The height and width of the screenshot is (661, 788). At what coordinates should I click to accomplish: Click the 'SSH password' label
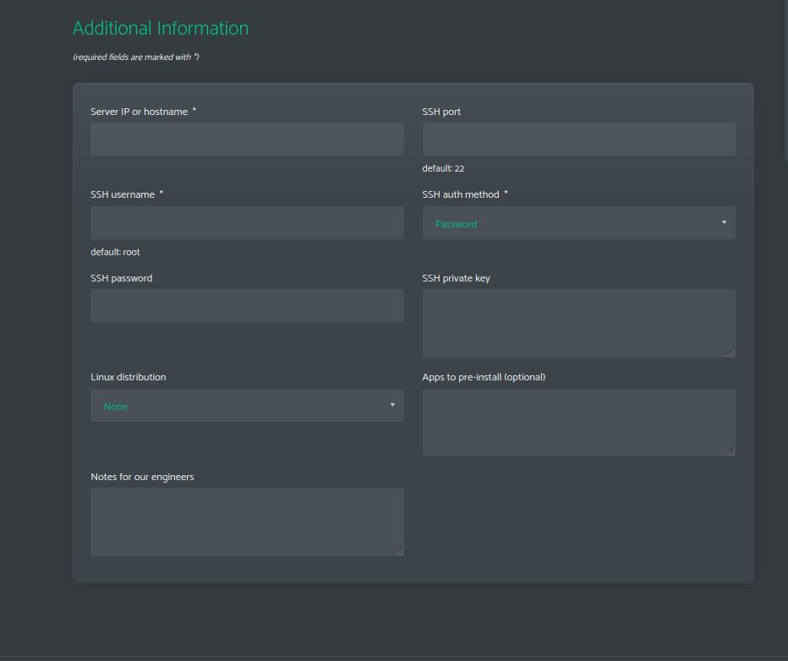[122, 278]
